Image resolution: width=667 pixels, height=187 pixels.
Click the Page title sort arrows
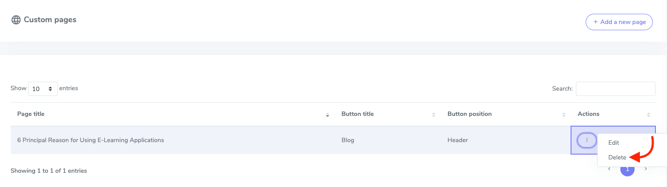[328, 115]
